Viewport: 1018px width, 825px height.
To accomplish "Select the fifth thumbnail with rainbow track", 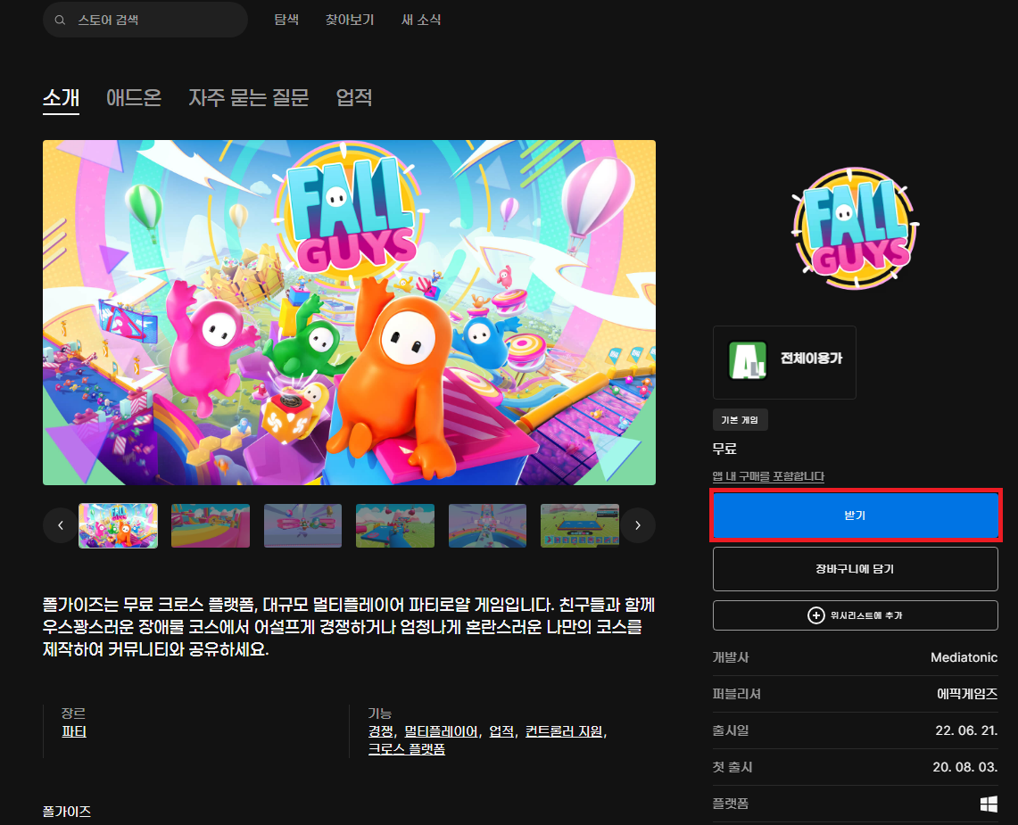I will [x=487, y=525].
